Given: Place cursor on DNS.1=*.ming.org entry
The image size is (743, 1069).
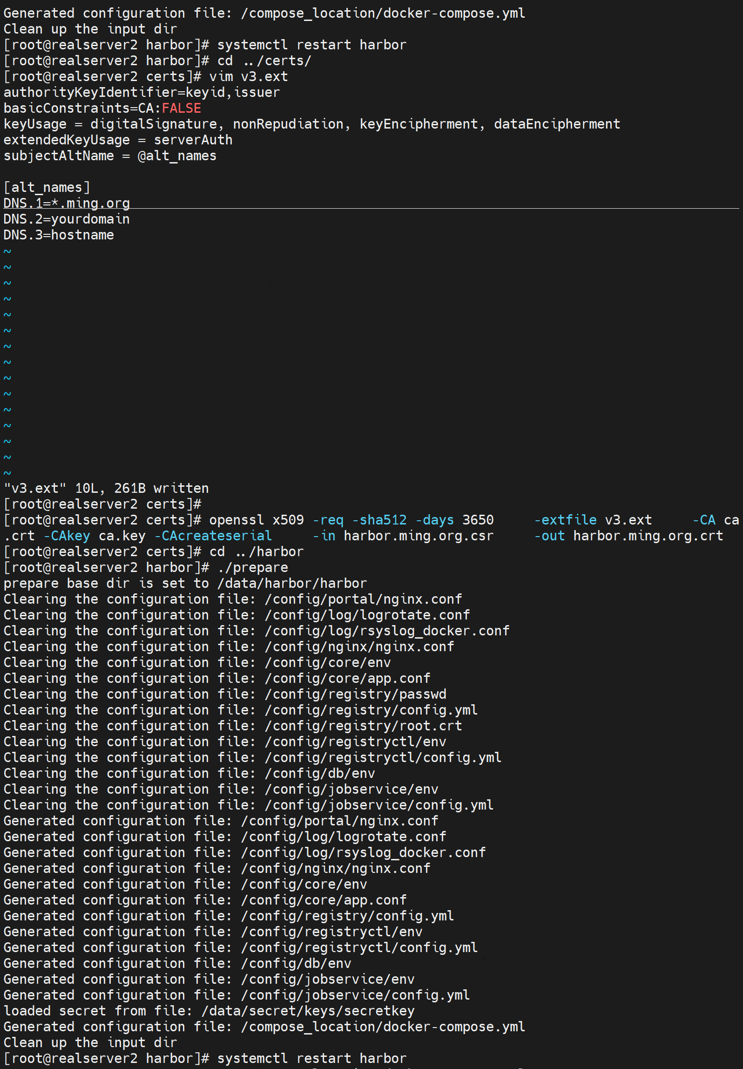Looking at the screenshot, I should click(67, 203).
